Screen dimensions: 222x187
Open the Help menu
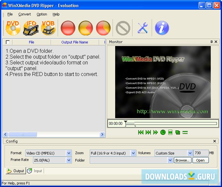click(56, 14)
